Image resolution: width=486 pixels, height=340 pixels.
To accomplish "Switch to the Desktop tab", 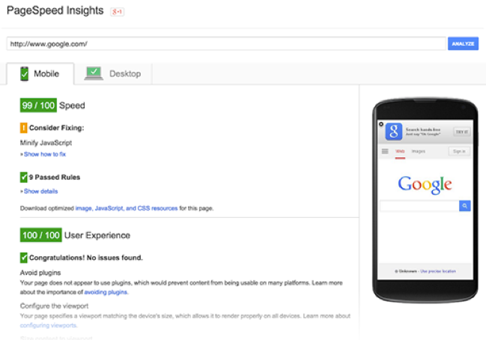I will (x=113, y=73).
